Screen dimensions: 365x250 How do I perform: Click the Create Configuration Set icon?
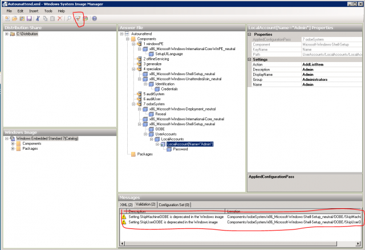(x=85, y=19)
